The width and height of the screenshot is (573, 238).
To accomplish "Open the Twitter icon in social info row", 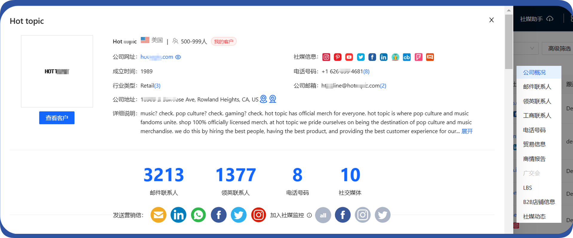I will 360,57.
